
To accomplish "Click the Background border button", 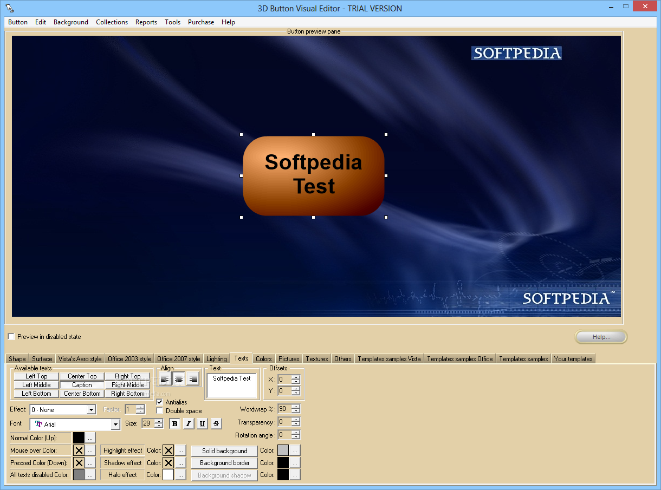I will pyautogui.click(x=224, y=463).
